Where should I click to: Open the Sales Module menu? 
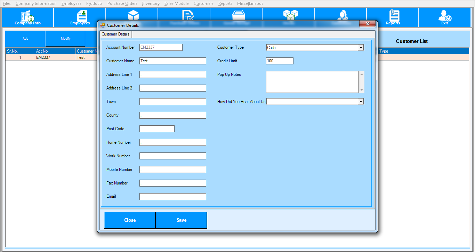(x=177, y=3)
